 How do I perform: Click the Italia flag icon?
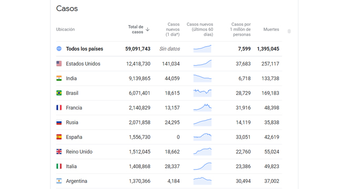[59, 166]
